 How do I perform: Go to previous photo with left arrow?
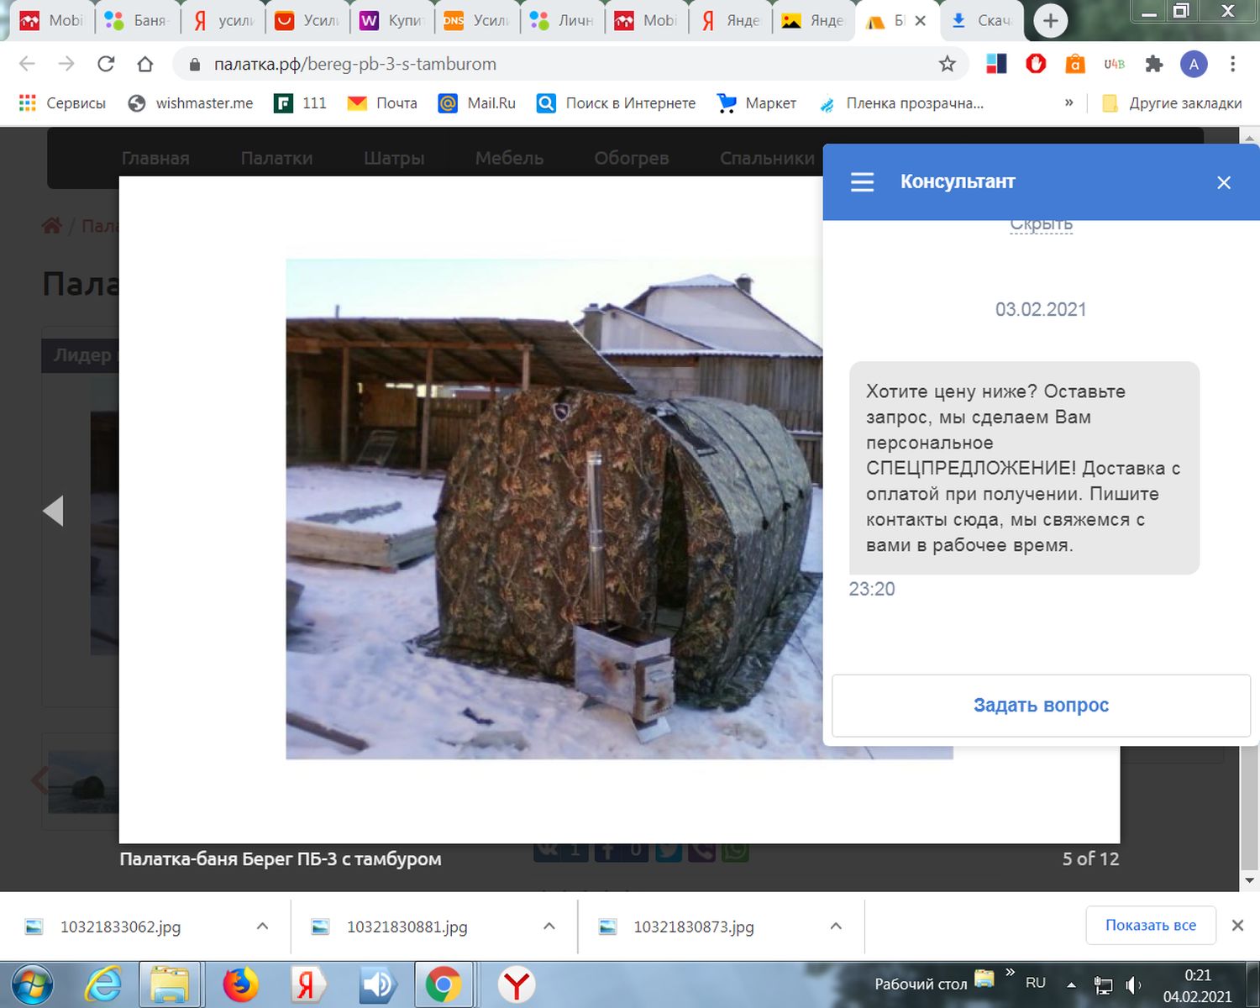54,511
